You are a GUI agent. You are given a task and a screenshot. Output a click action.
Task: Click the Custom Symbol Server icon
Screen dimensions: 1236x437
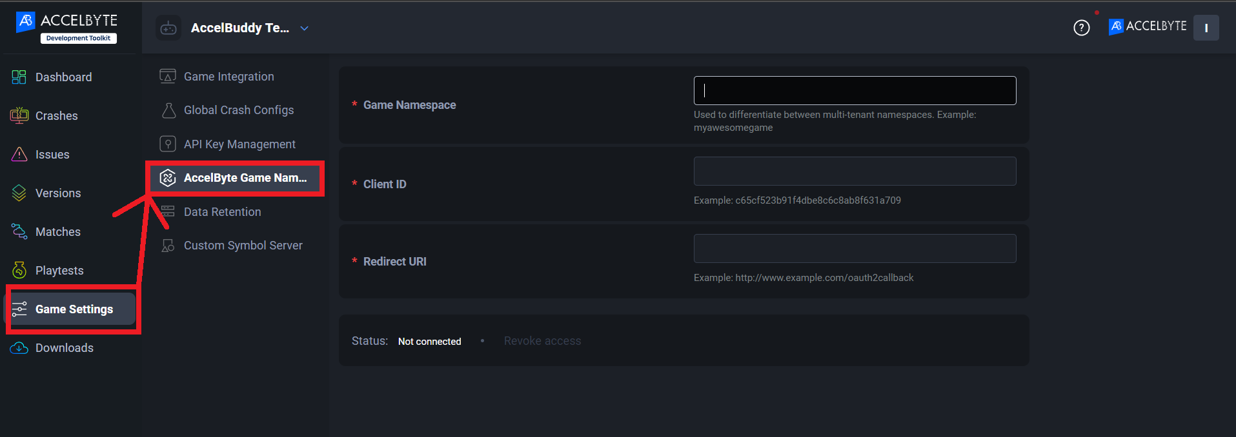[x=168, y=246]
